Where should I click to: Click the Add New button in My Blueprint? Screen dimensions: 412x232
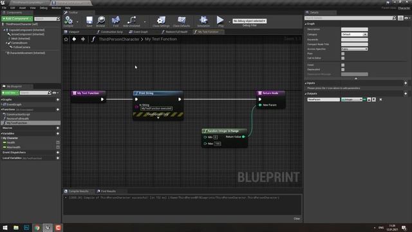click(10, 93)
